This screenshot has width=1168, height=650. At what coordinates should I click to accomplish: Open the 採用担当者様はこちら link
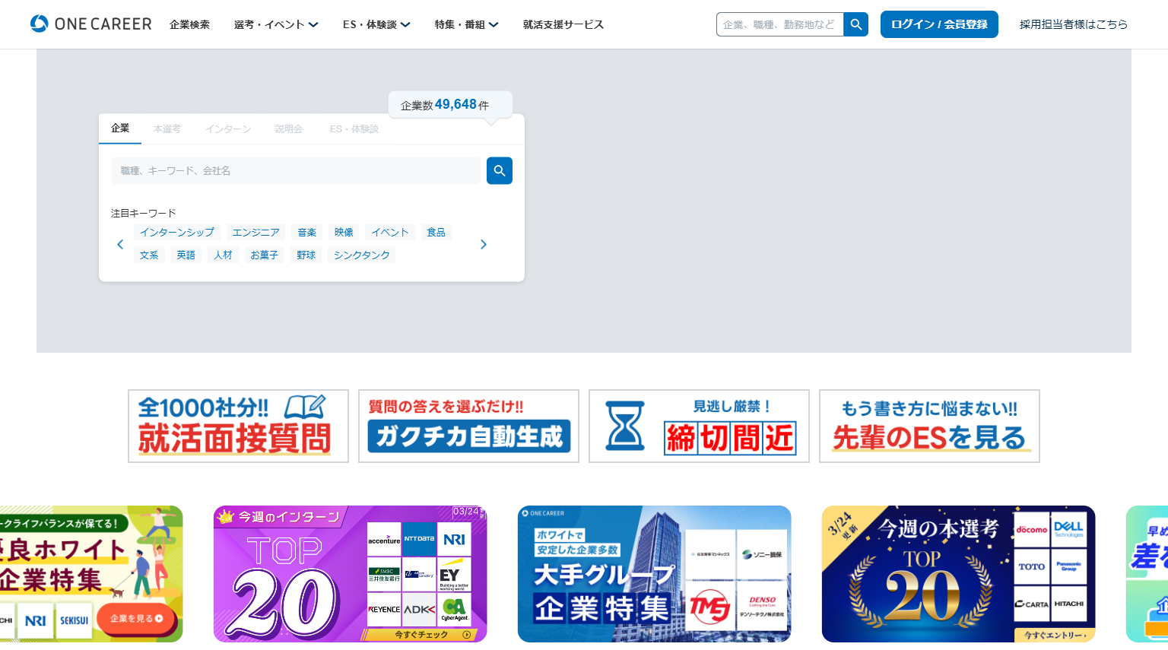(1074, 24)
